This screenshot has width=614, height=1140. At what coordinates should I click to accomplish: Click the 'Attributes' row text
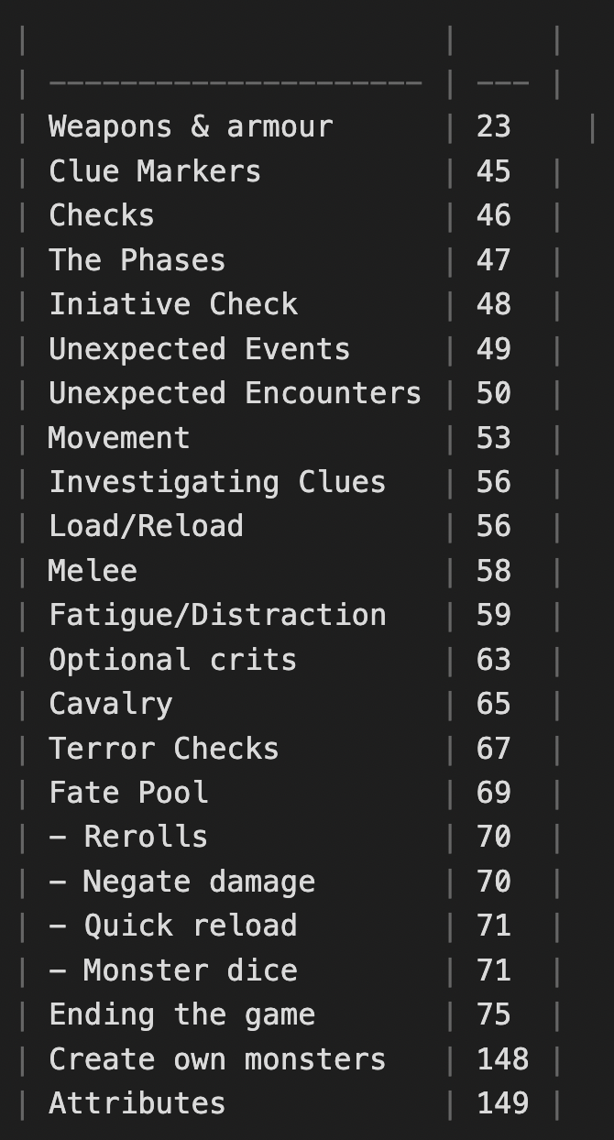coord(137,1103)
